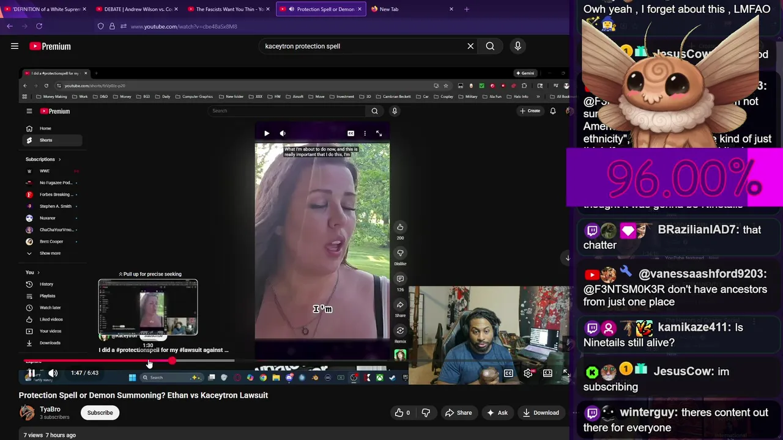This screenshot has width=783, height=440.
Task: Toggle the autoplay switch in the player controls
Action: tap(488, 373)
